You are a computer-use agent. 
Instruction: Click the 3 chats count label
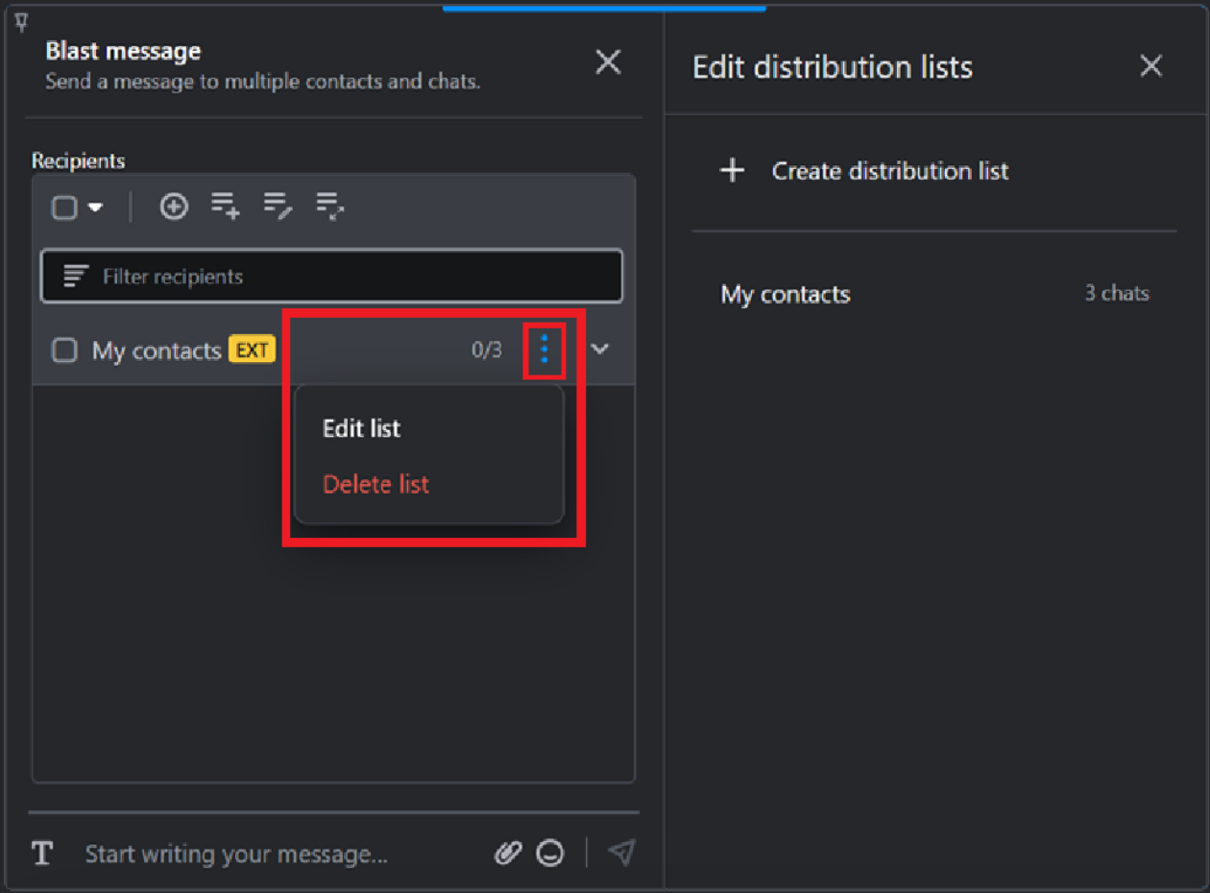coord(1117,294)
